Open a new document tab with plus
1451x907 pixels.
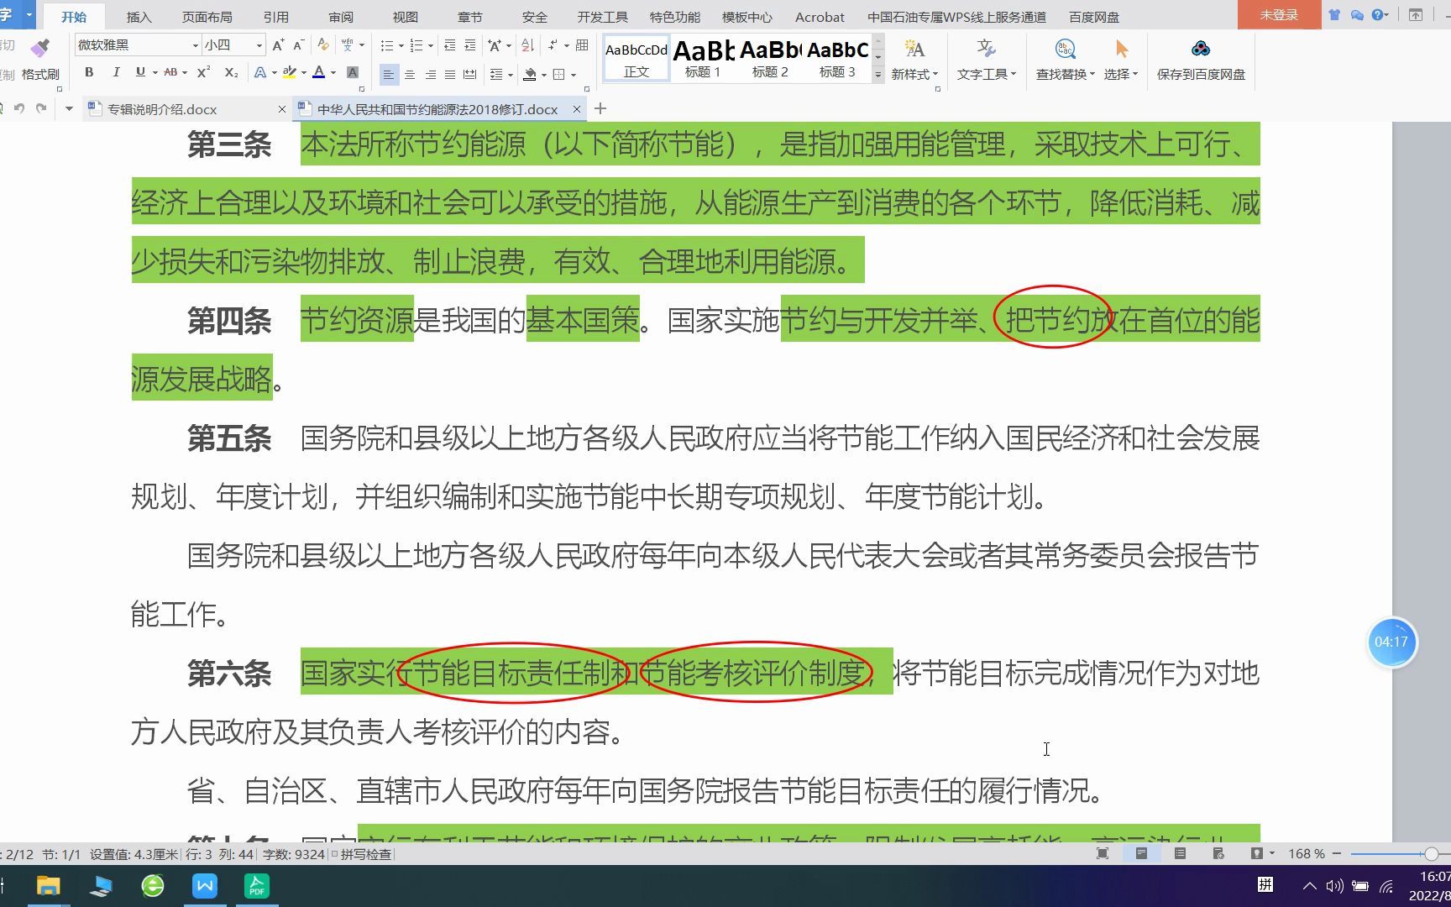[600, 108]
